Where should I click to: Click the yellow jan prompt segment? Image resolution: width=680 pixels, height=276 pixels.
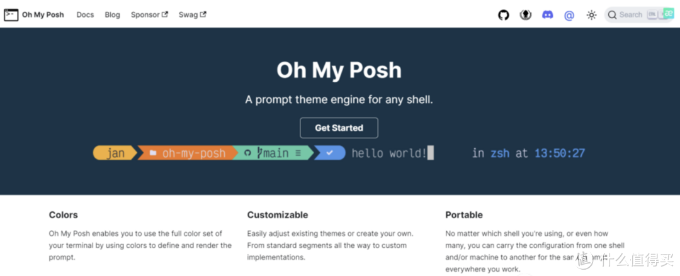(115, 153)
